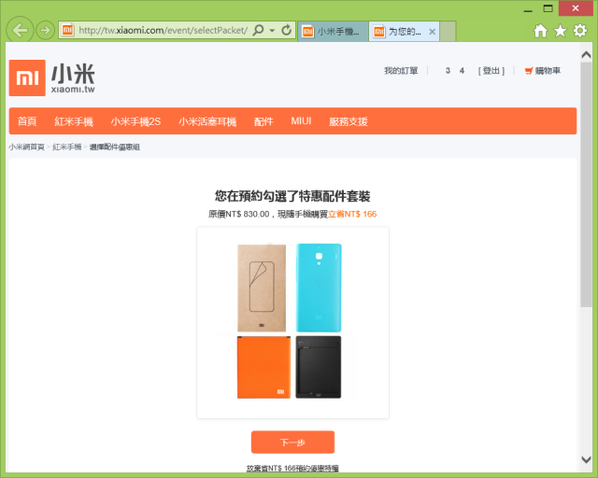Open browser Tools gear icon
The image size is (598, 478).
click(579, 31)
